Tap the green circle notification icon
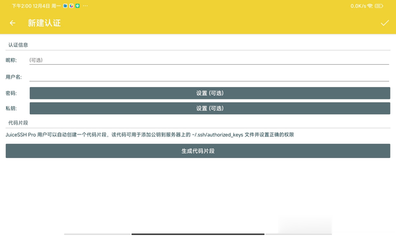396x237 pixels. pyautogui.click(x=77, y=6)
